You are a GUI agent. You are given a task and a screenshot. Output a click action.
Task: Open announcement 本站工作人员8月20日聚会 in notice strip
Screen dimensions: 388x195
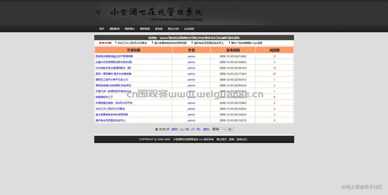pyautogui.click(x=132, y=43)
